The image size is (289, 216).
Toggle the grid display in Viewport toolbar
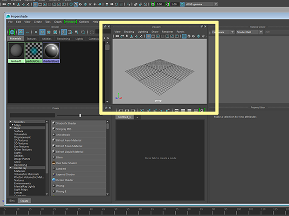coord(149,36)
